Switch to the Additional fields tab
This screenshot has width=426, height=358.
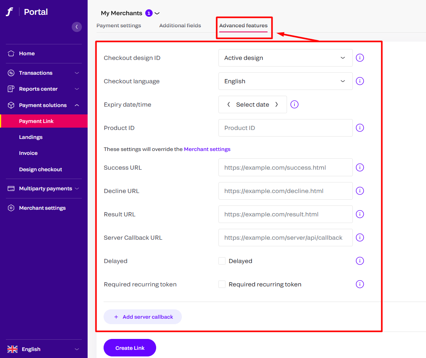click(x=180, y=25)
